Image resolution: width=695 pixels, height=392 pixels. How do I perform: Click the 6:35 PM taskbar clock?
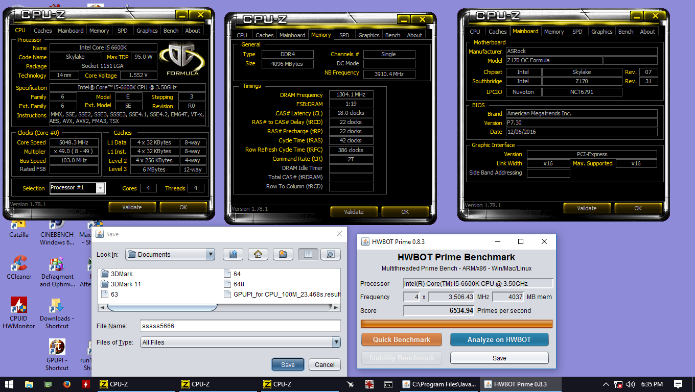click(x=652, y=384)
